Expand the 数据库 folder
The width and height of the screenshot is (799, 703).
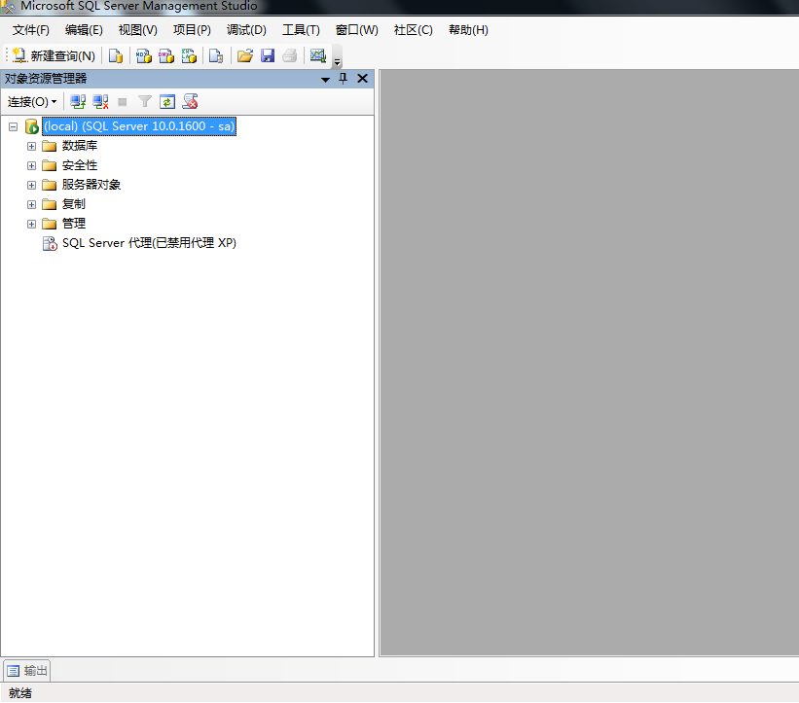(31, 147)
